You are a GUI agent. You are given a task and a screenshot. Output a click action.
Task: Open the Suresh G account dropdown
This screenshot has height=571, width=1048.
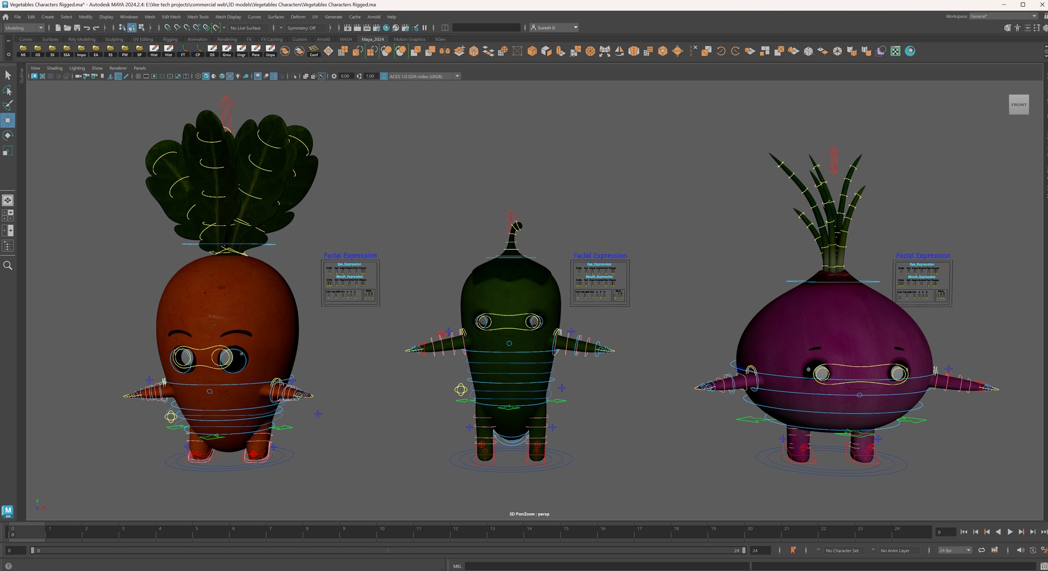tap(554, 28)
